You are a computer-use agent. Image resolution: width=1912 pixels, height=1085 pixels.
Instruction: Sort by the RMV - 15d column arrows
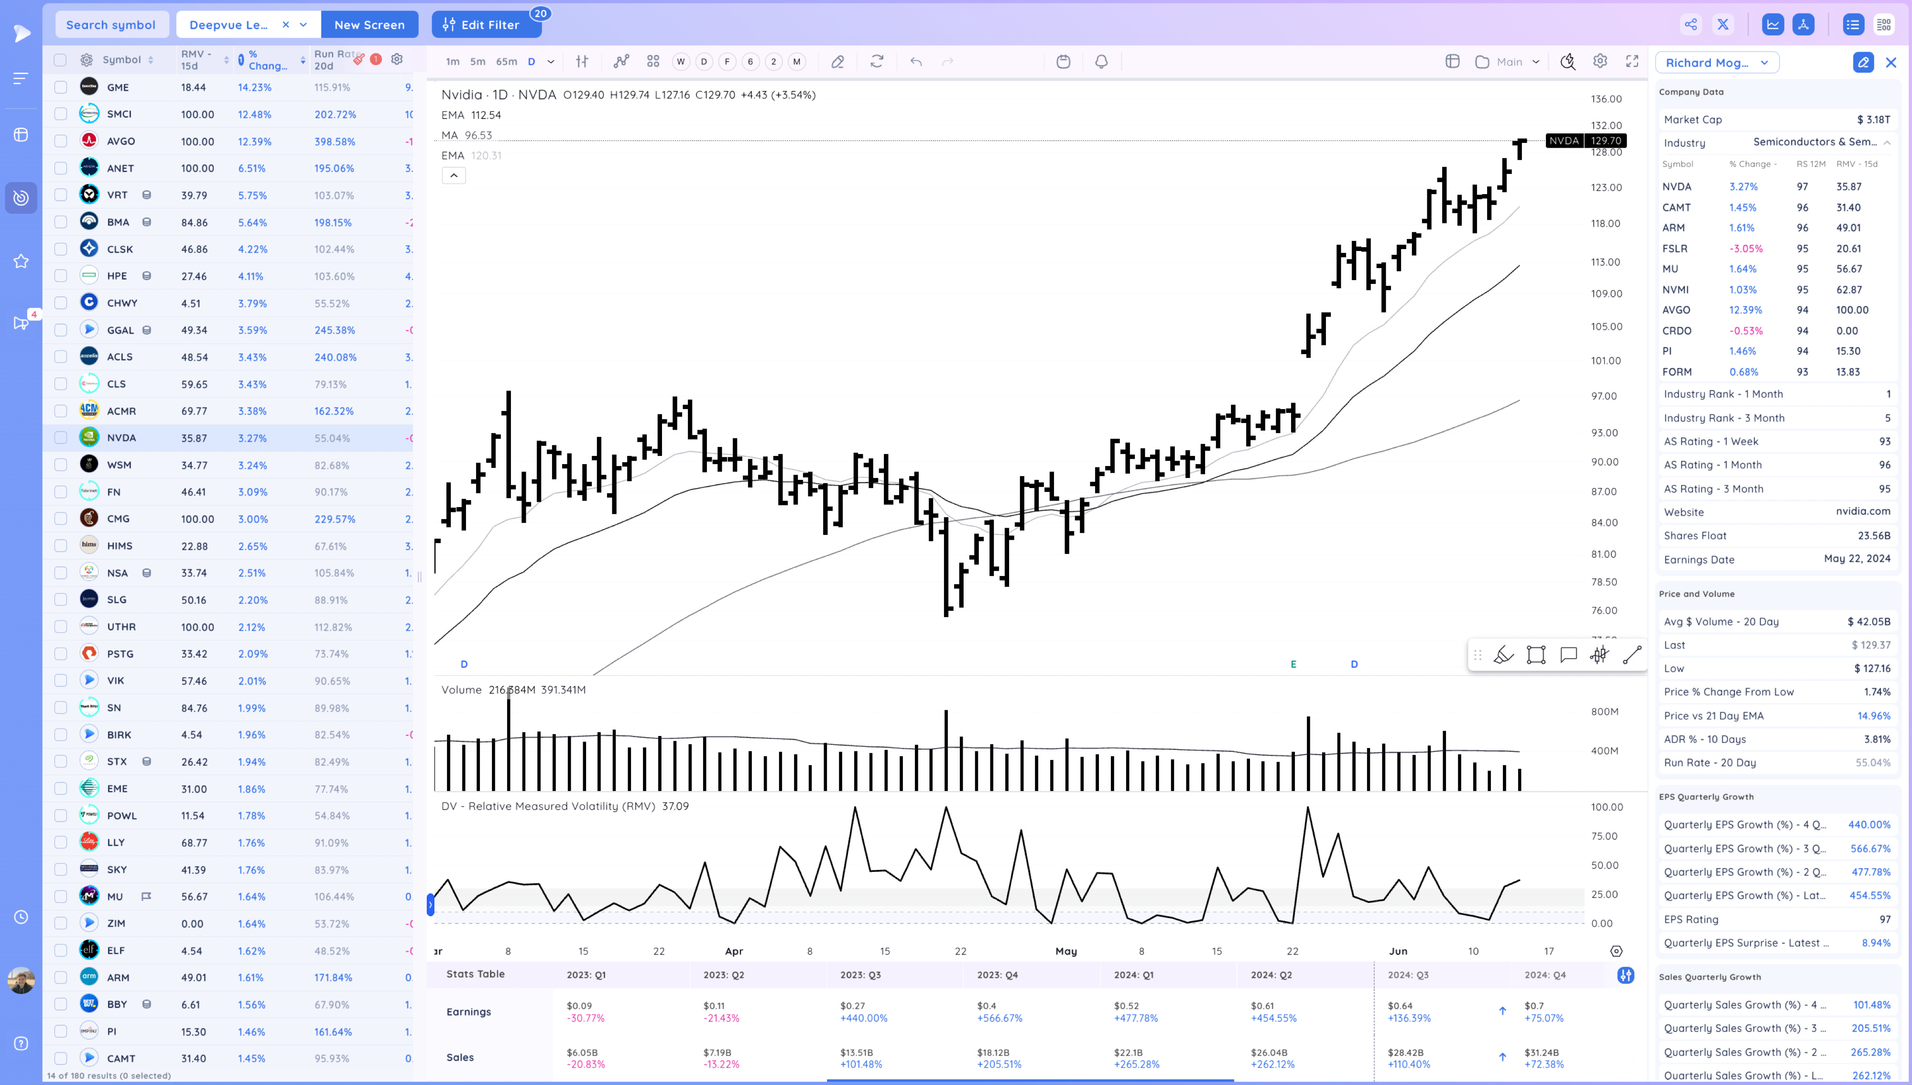click(x=227, y=60)
